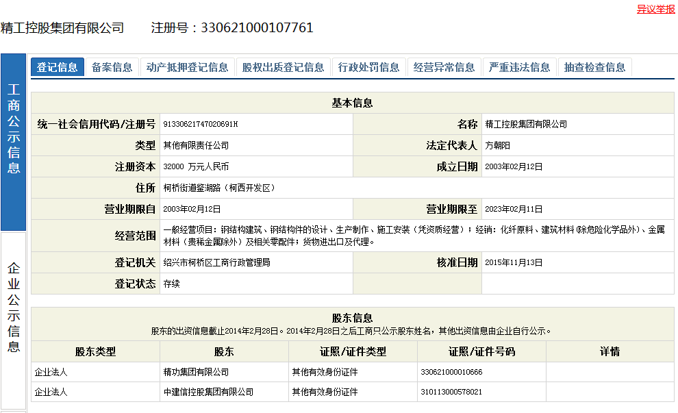Click shareholder name 精功集团有限公司
This screenshot has height=413, width=678.
pos(196,372)
